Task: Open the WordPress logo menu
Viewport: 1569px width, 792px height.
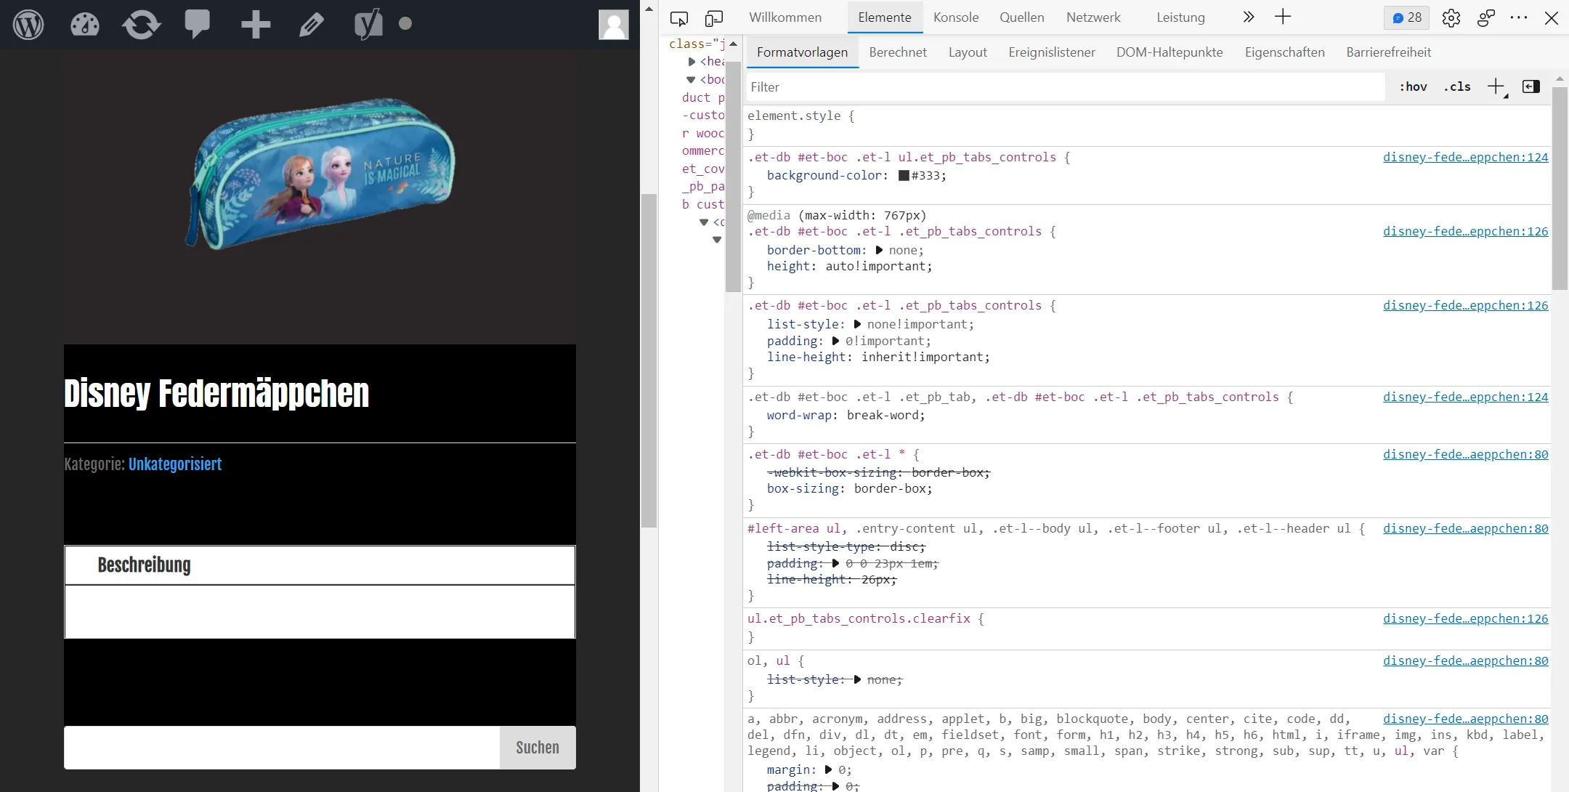Action: [x=28, y=25]
